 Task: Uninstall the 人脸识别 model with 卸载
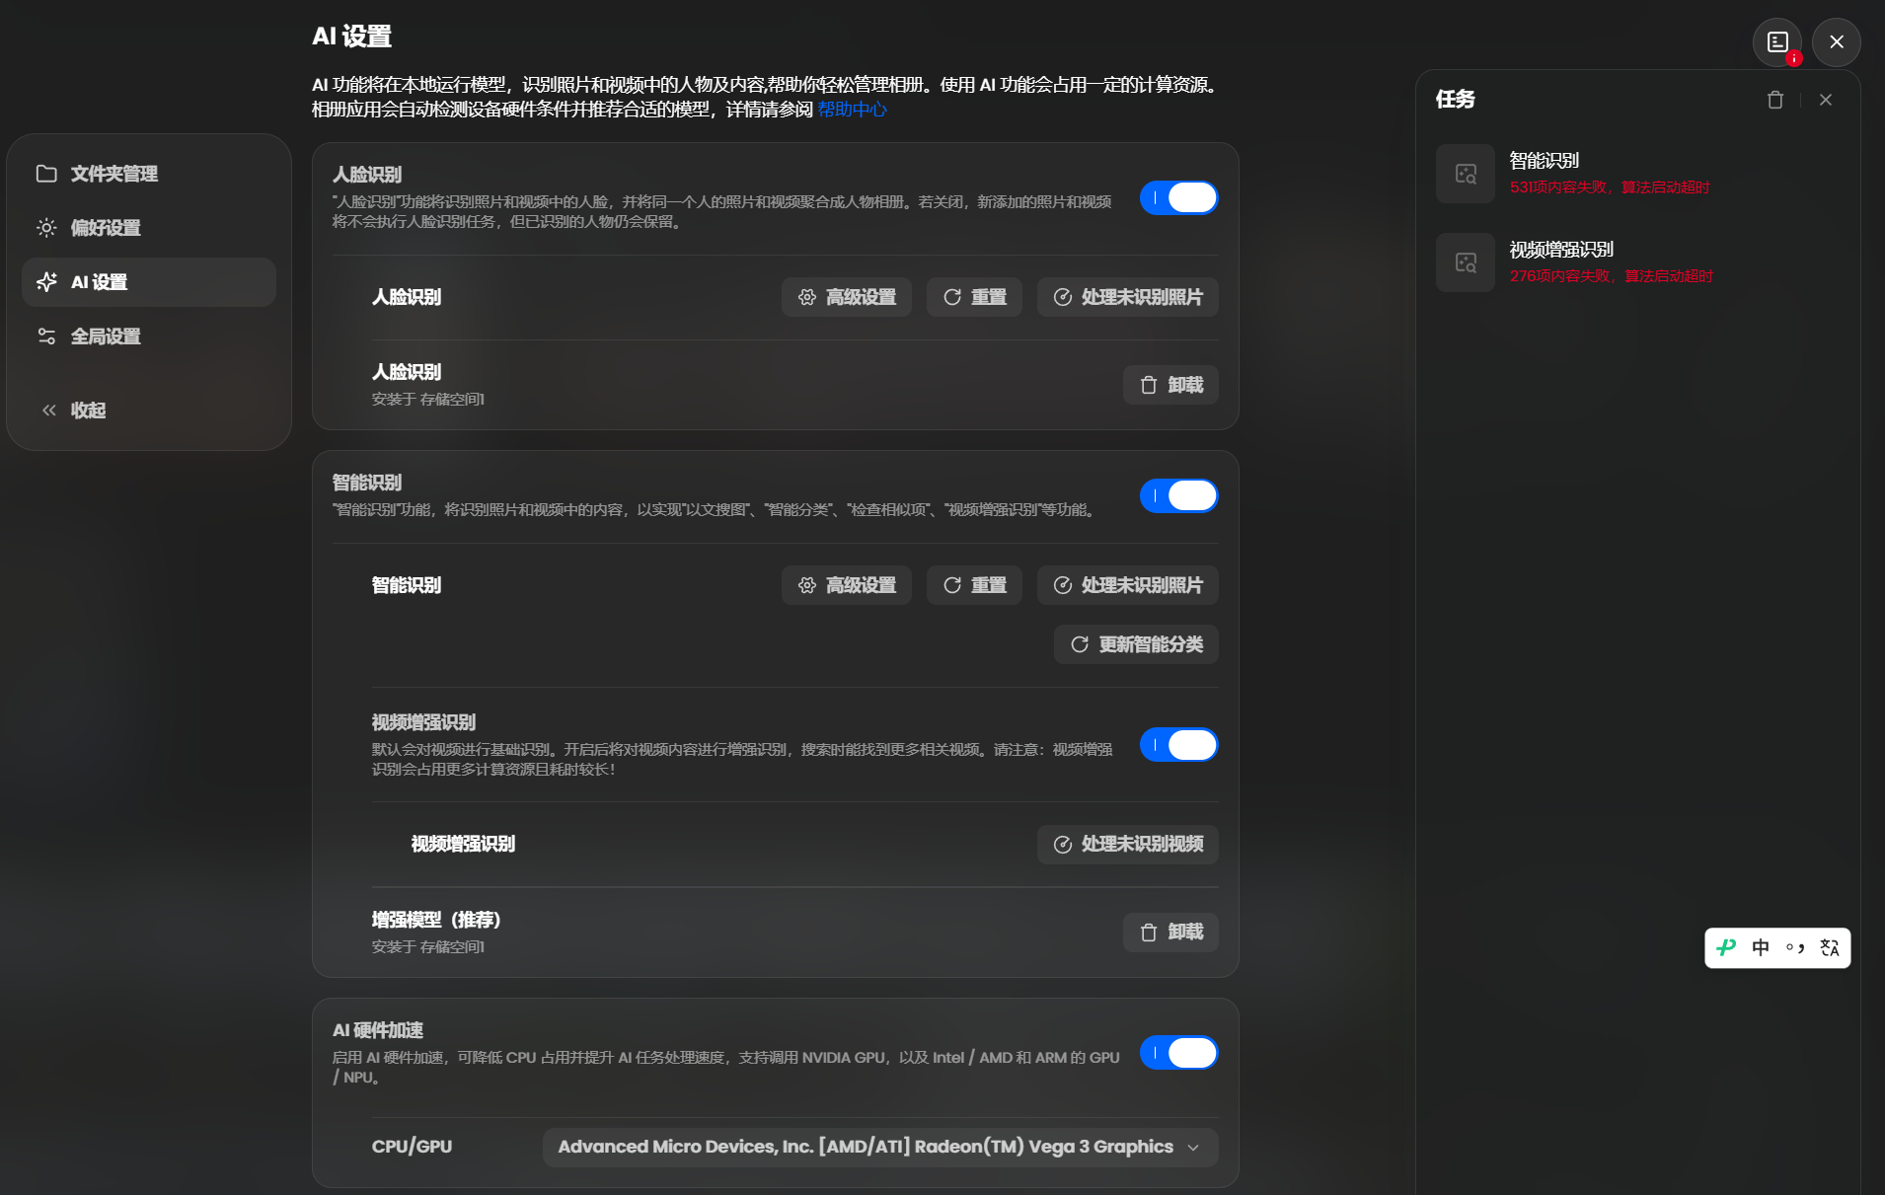[x=1170, y=385]
